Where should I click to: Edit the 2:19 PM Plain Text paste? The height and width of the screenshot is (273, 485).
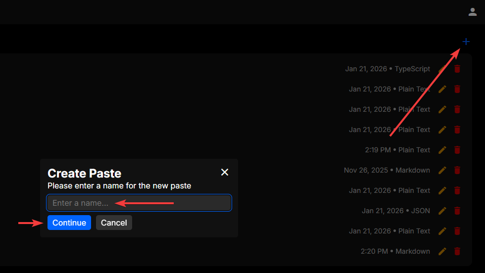[442, 150]
